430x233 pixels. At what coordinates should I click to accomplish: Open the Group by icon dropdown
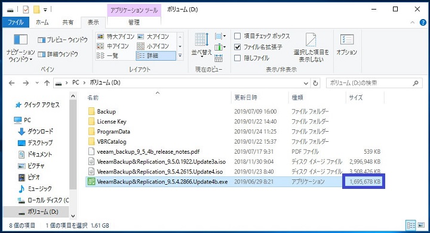[220, 36]
